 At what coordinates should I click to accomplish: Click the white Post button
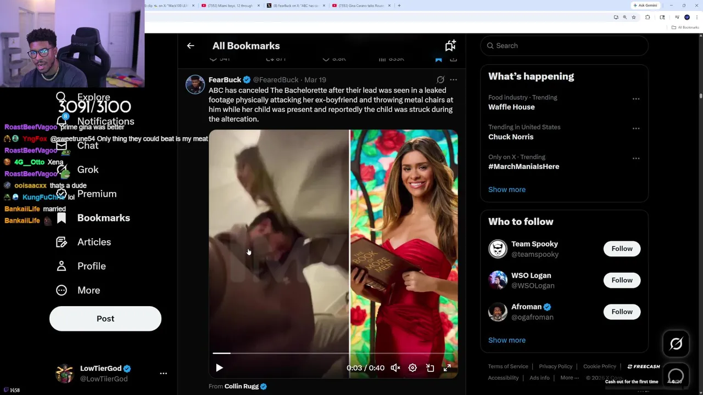[x=105, y=319]
